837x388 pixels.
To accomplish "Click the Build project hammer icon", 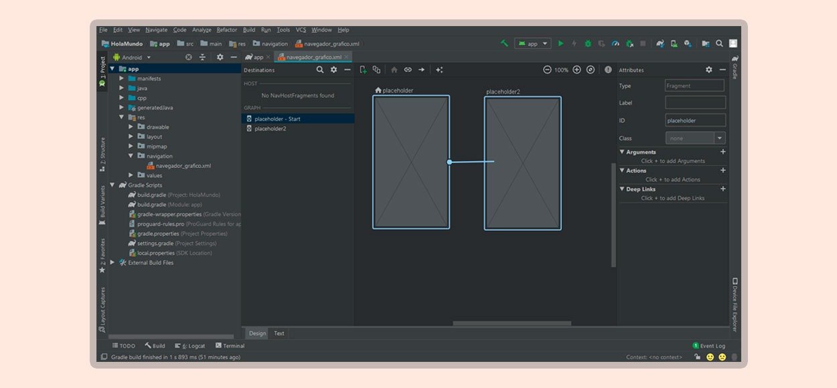I will pyautogui.click(x=504, y=43).
